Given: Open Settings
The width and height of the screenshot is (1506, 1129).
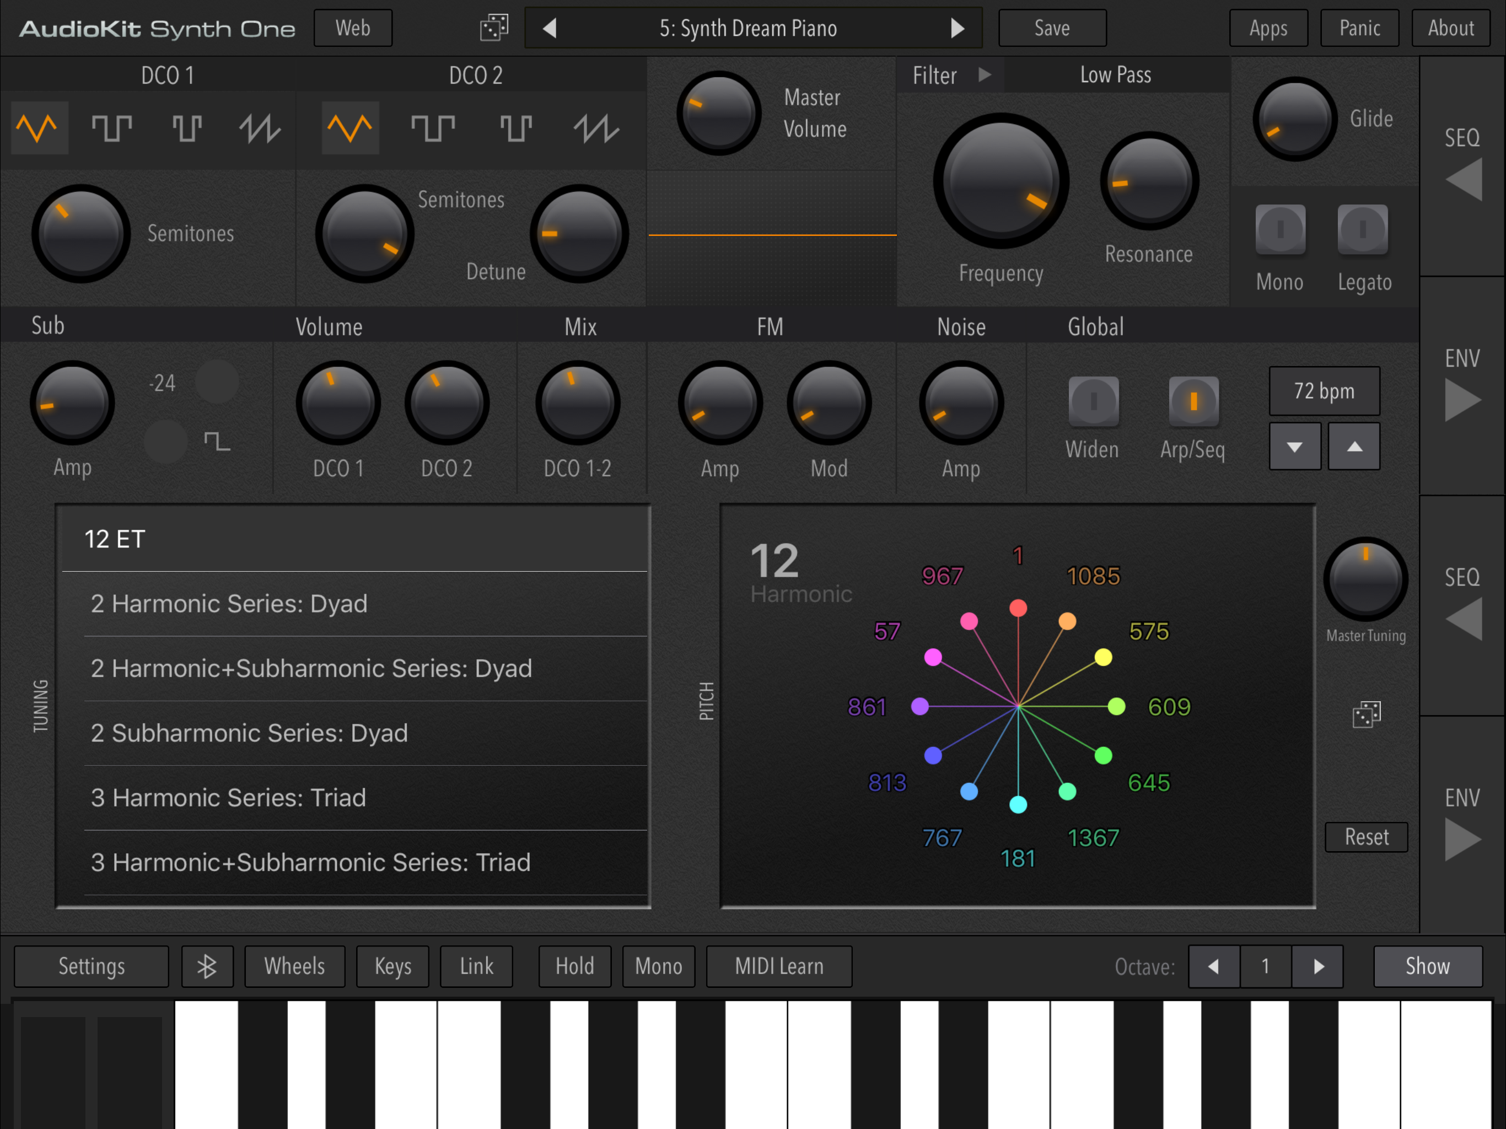Looking at the screenshot, I should (92, 966).
